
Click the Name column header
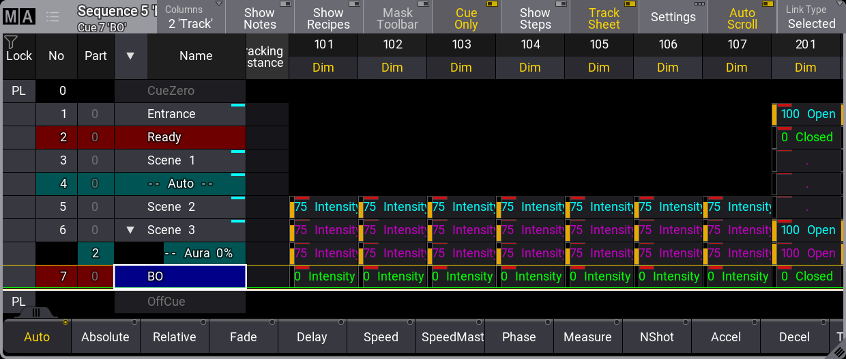click(x=196, y=56)
